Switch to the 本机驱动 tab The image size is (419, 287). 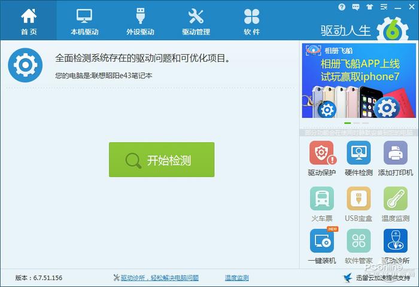pyautogui.click(x=84, y=20)
